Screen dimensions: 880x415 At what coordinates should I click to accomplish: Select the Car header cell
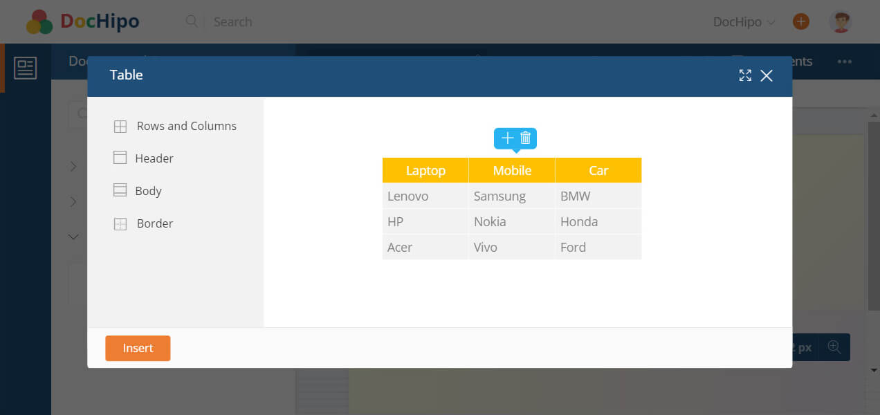598,170
